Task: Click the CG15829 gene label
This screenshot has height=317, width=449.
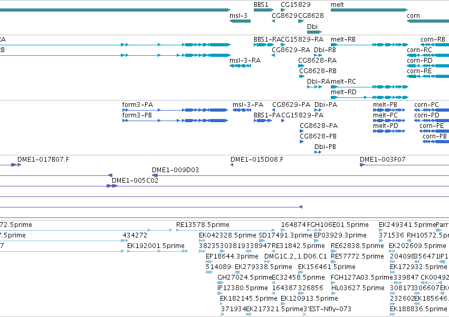Action: (x=295, y=5)
